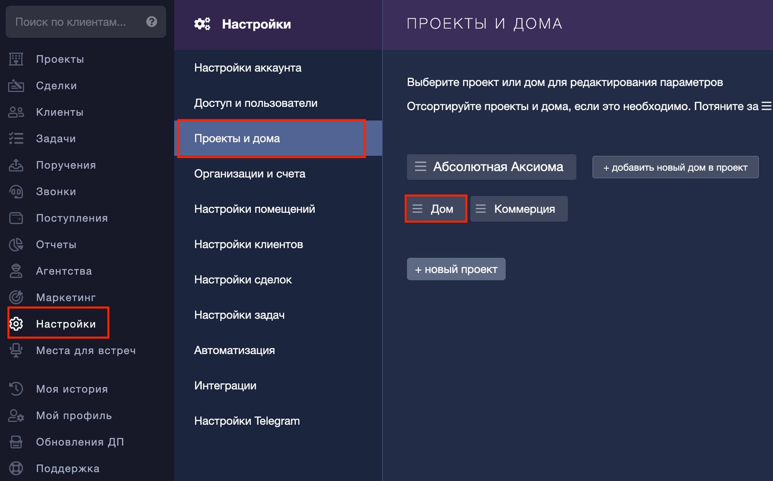Select the Абсолютная Аксиома project
This screenshot has width=773, height=481.
click(x=491, y=167)
